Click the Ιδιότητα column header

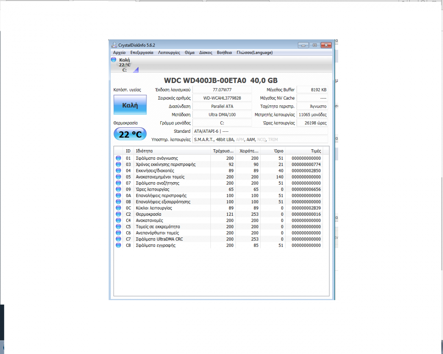click(x=172, y=151)
